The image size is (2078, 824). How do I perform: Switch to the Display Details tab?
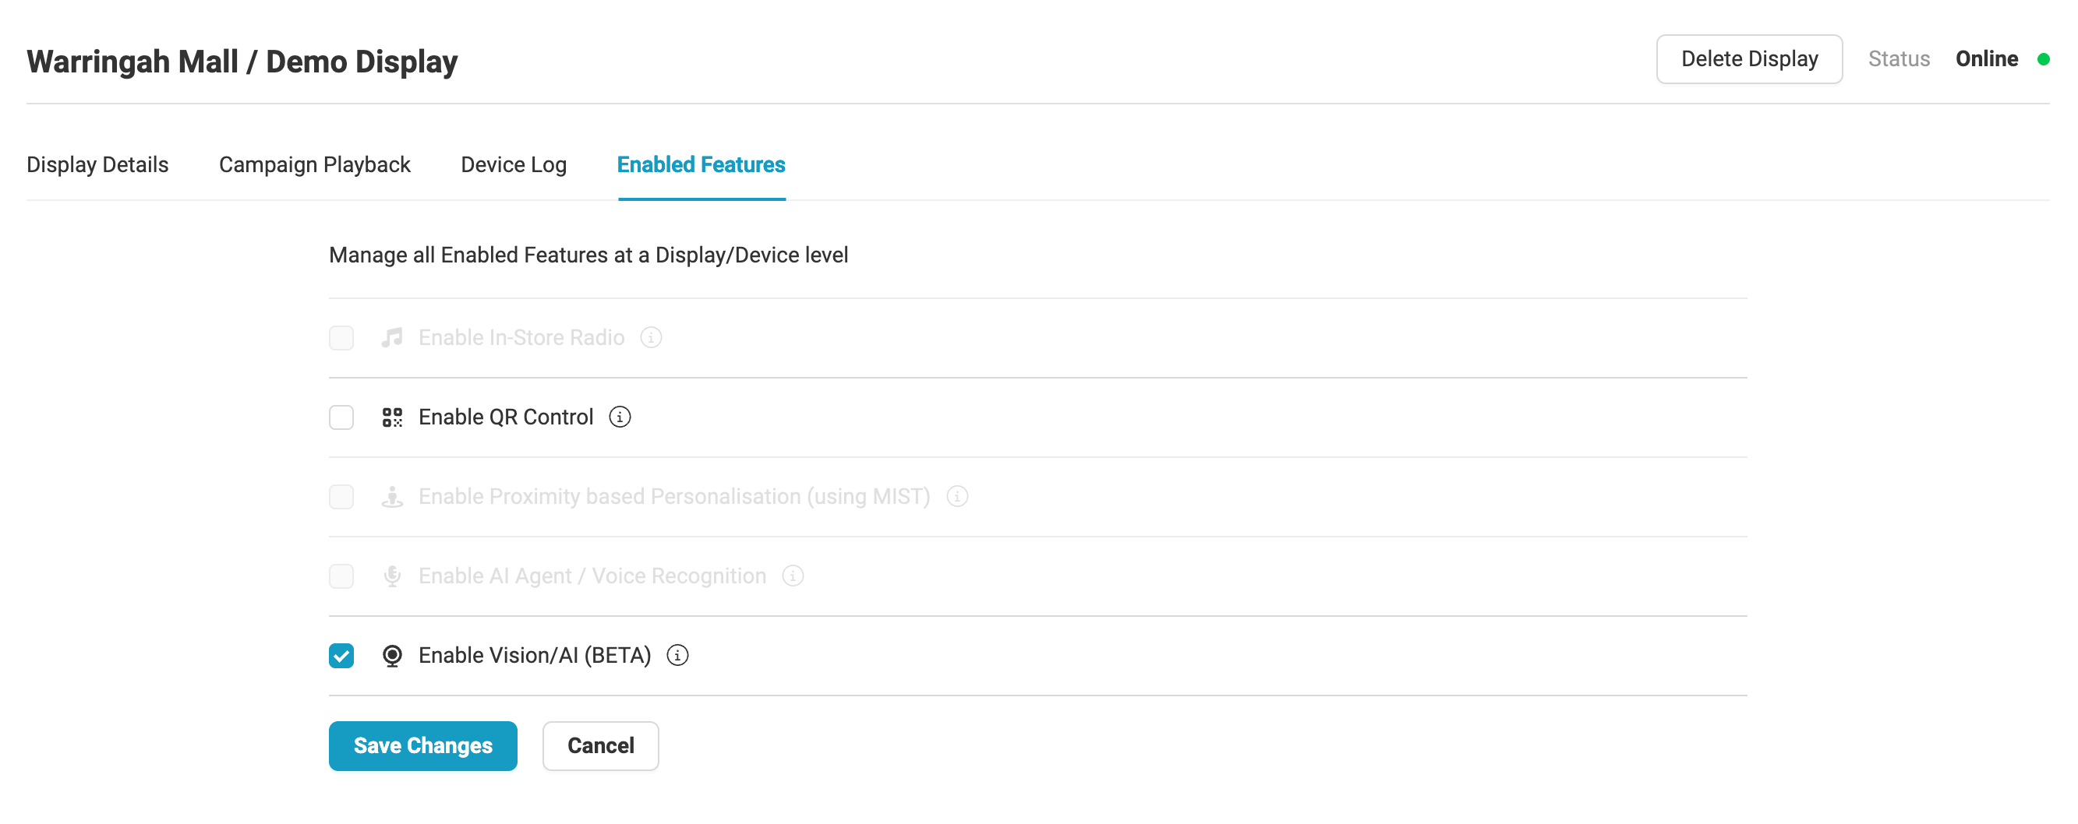(97, 164)
